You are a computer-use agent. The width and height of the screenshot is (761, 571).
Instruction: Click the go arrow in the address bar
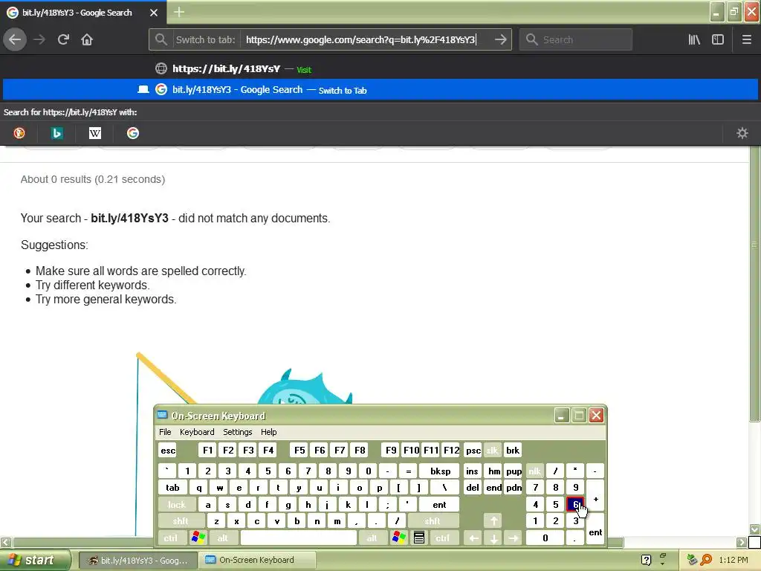click(x=500, y=39)
